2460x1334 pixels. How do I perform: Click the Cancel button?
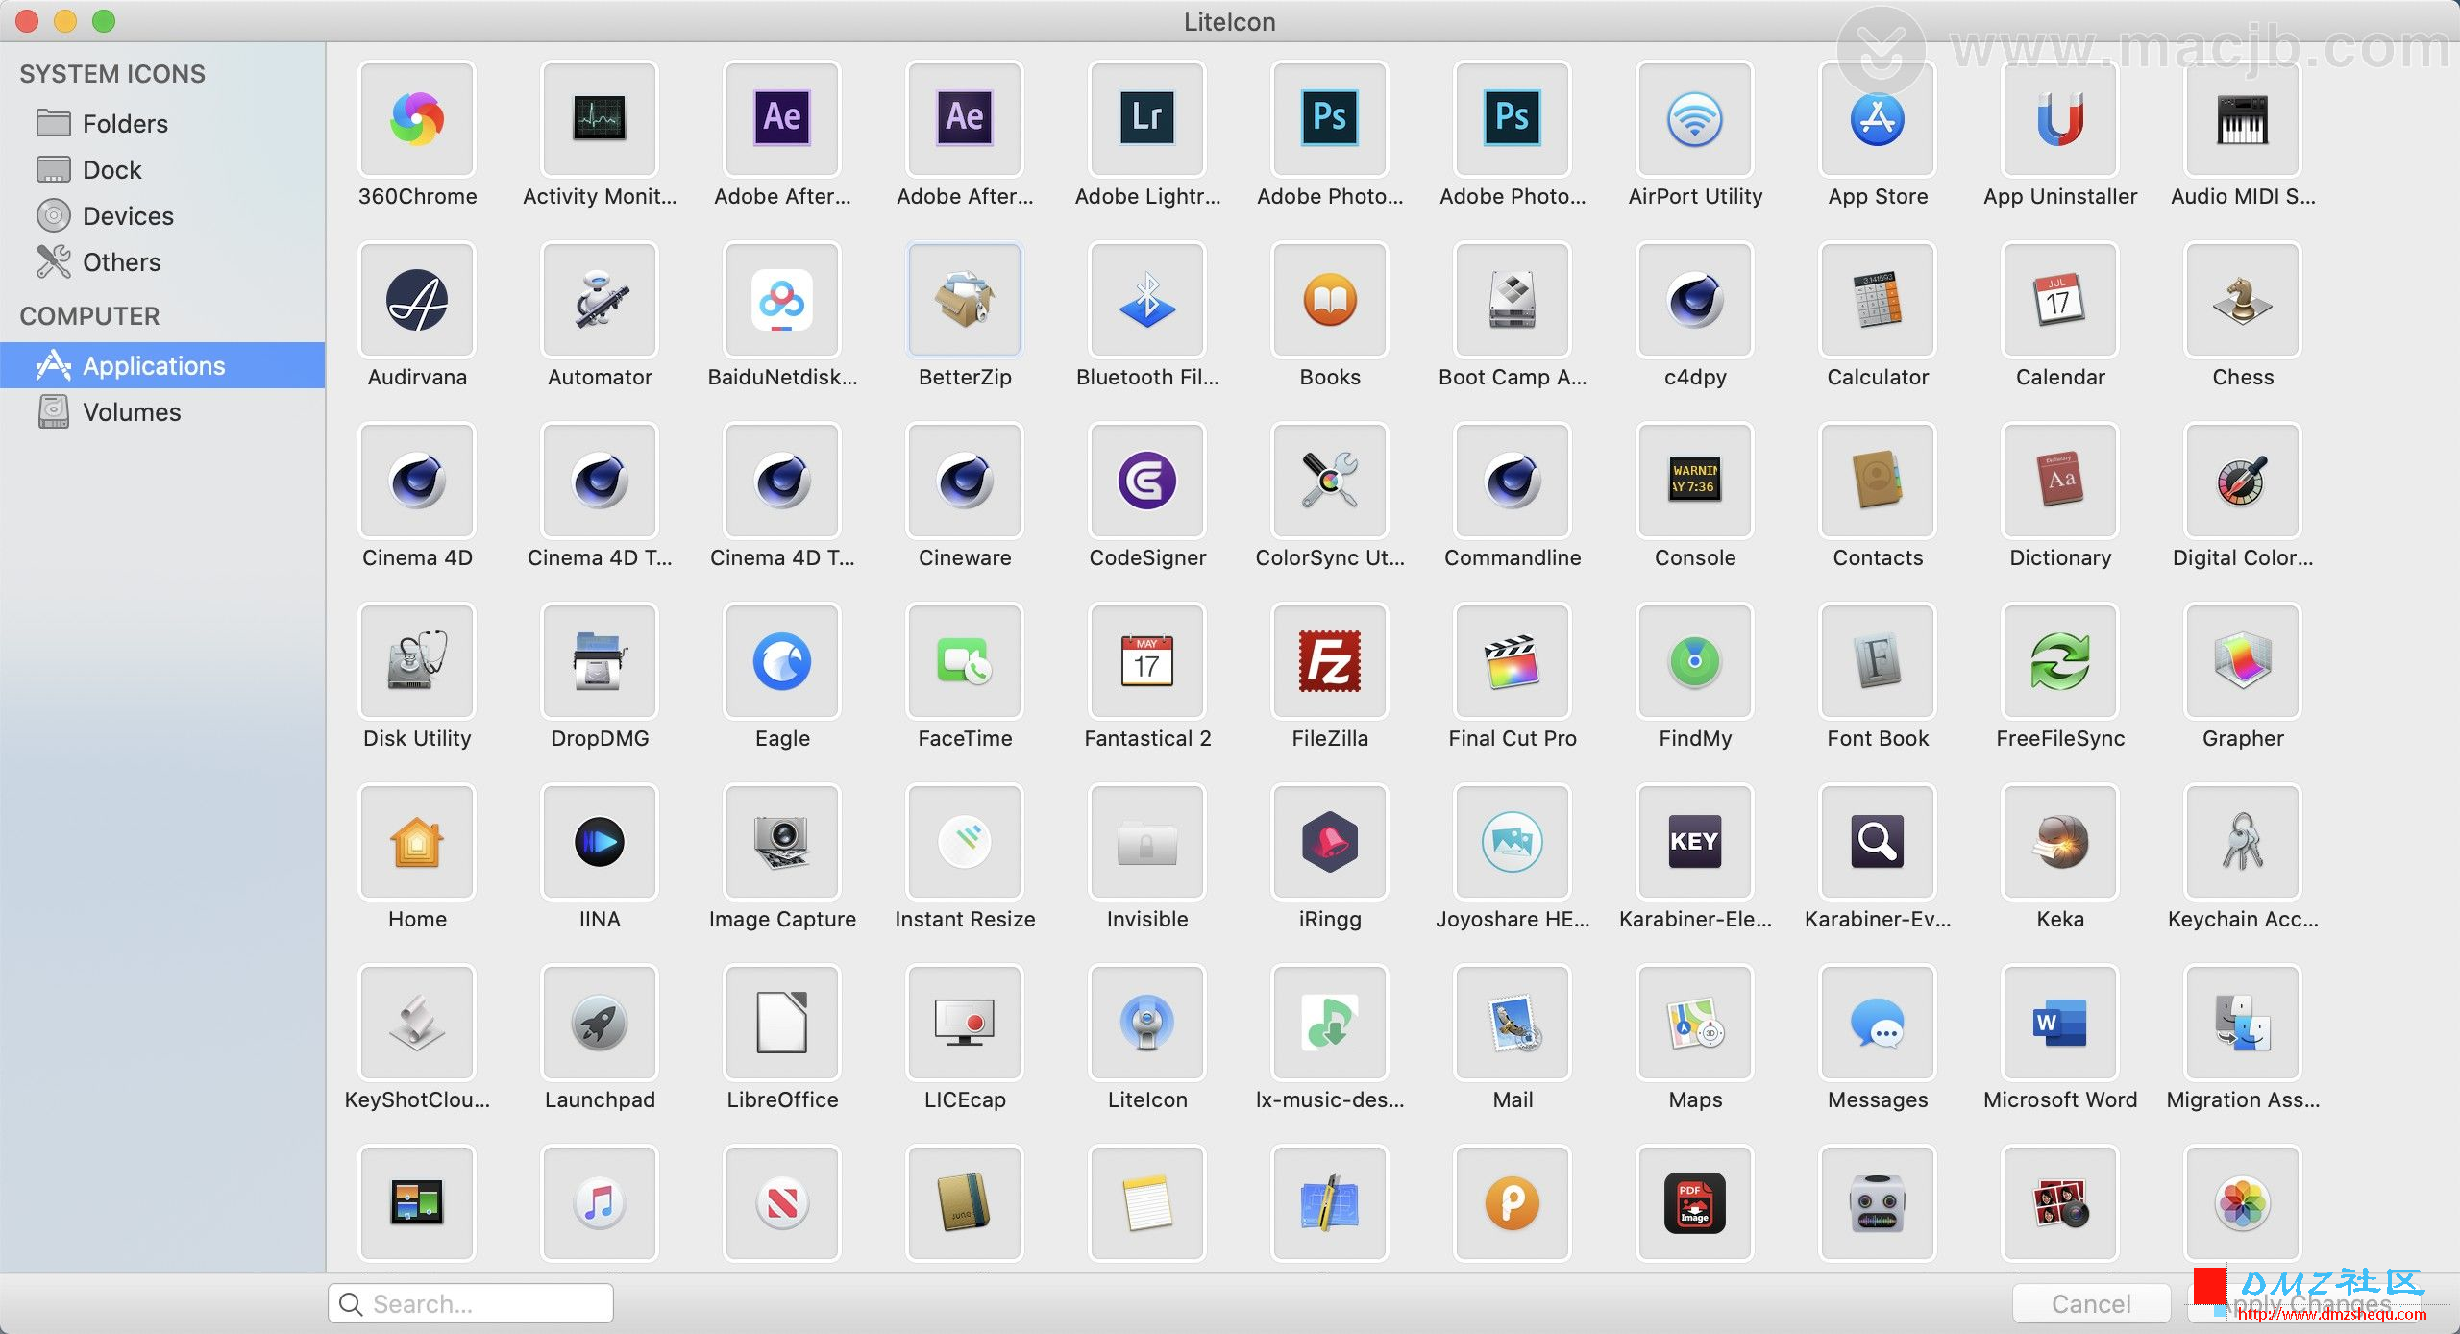[2091, 1303]
